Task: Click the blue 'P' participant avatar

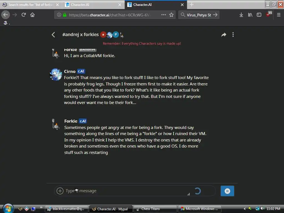Action: [116, 35]
